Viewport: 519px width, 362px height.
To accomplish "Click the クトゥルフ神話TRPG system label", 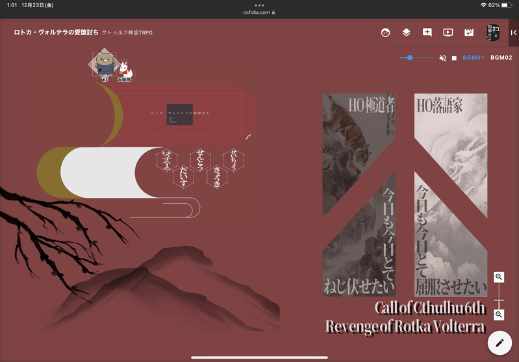I will [127, 32].
